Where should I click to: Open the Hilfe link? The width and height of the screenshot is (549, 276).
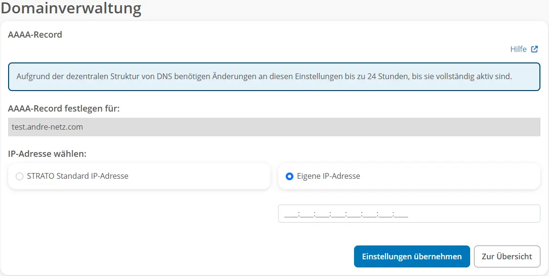point(517,49)
